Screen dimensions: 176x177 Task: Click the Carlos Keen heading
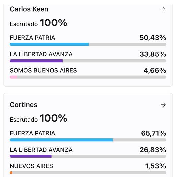pyautogui.click(x=29, y=9)
